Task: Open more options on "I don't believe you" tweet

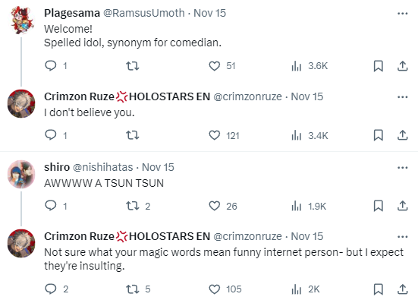Action: 403,96
